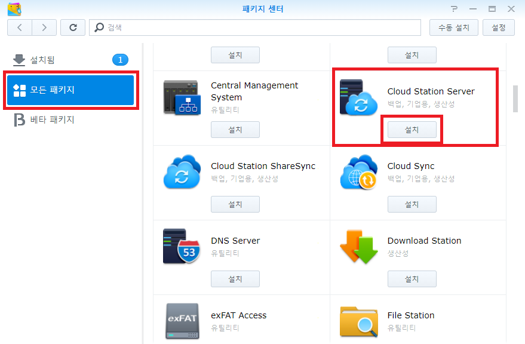
Task: Close the Package Center window
Action: (511, 9)
